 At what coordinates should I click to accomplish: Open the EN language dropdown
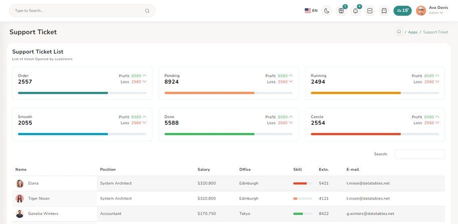[311, 11]
